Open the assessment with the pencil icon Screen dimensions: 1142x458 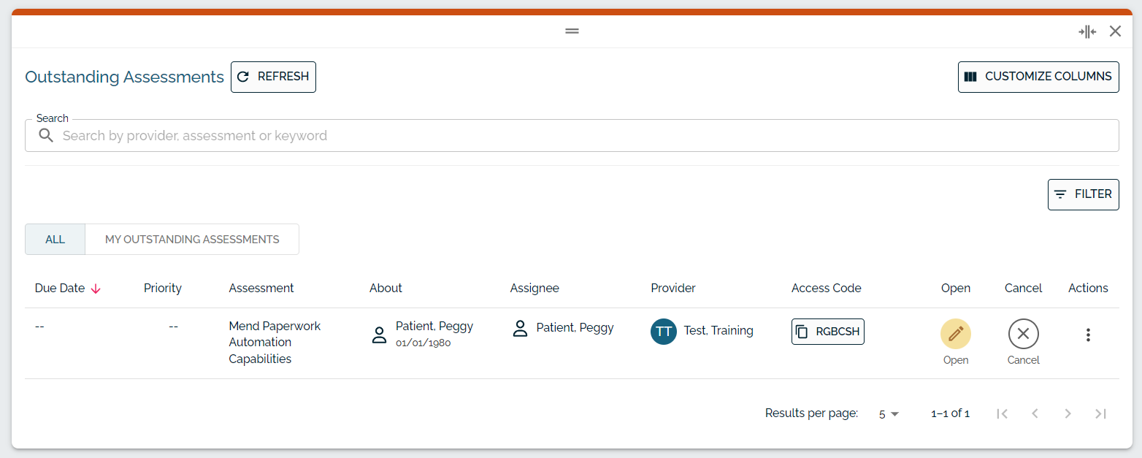pyautogui.click(x=955, y=334)
